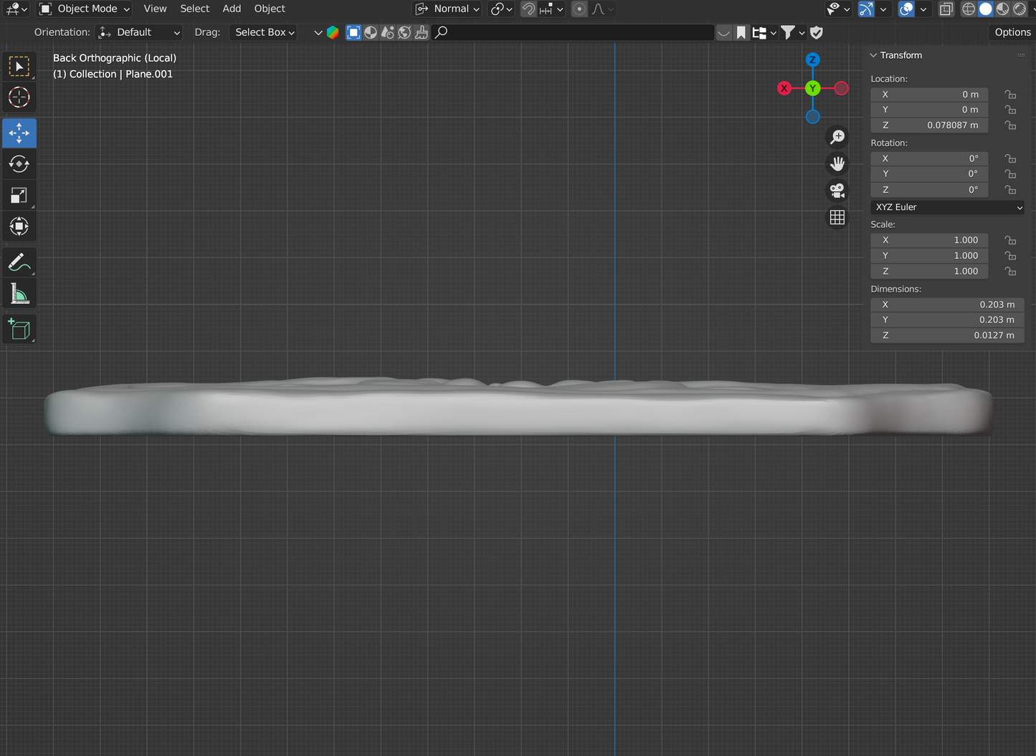The height and width of the screenshot is (756, 1036).
Task: Open the XYZ Euler rotation mode dropdown
Action: tap(947, 207)
